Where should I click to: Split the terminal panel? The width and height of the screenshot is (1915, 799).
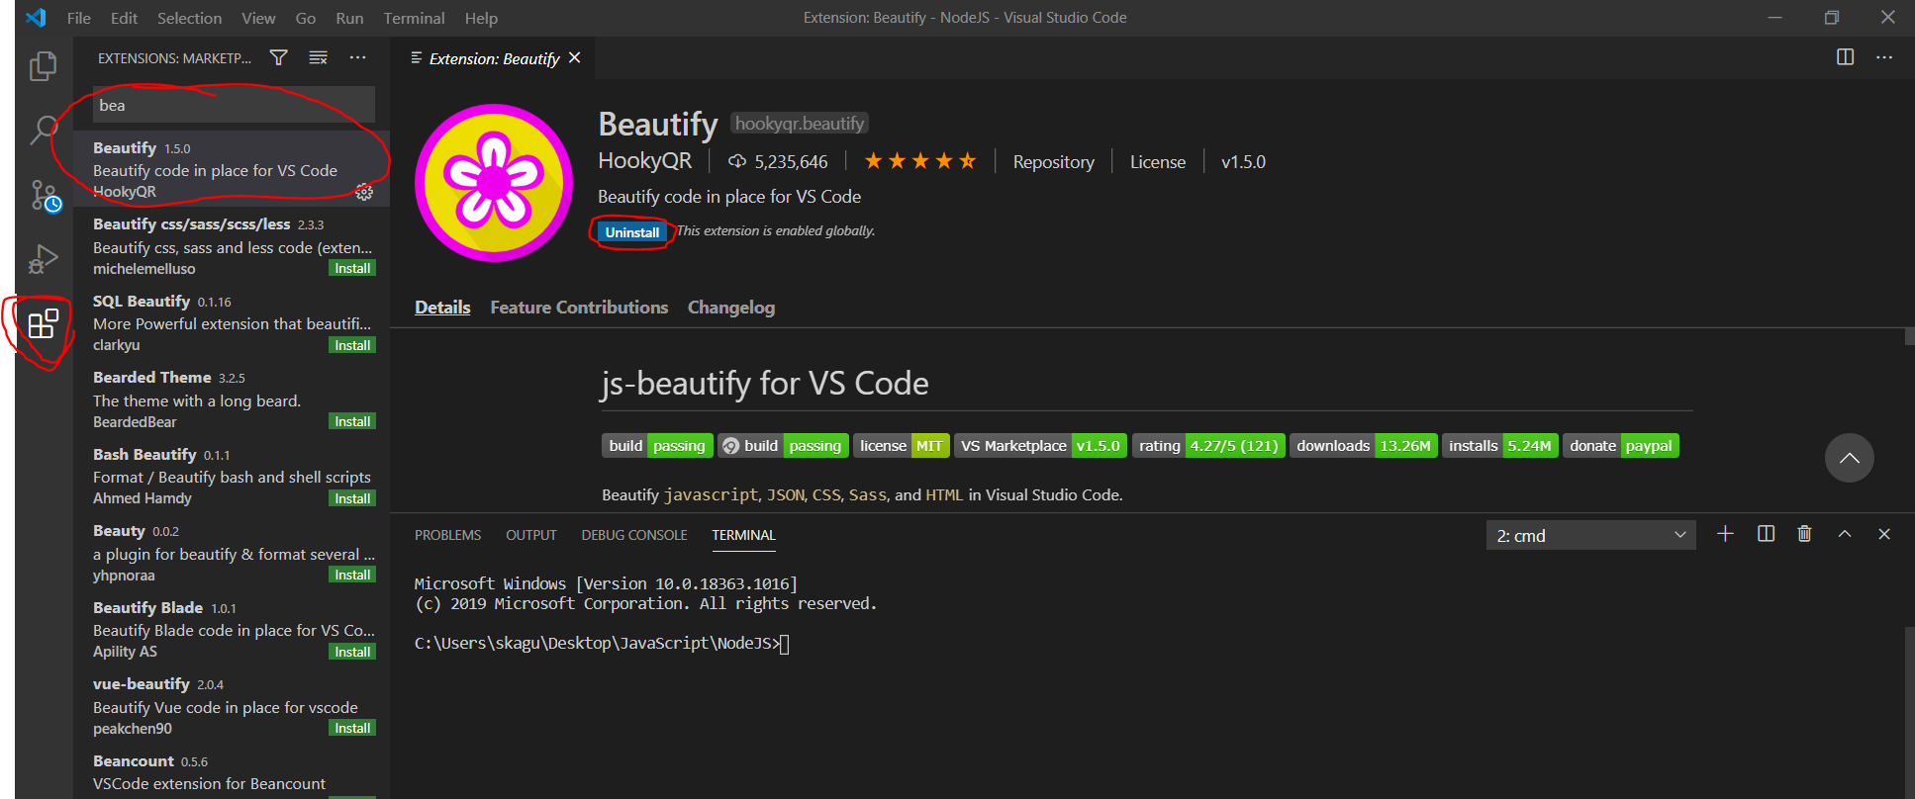click(x=1766, y=534)
